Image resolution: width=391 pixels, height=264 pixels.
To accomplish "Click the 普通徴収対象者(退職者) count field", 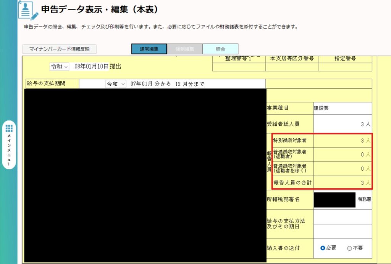I will (x=342, y=154).
